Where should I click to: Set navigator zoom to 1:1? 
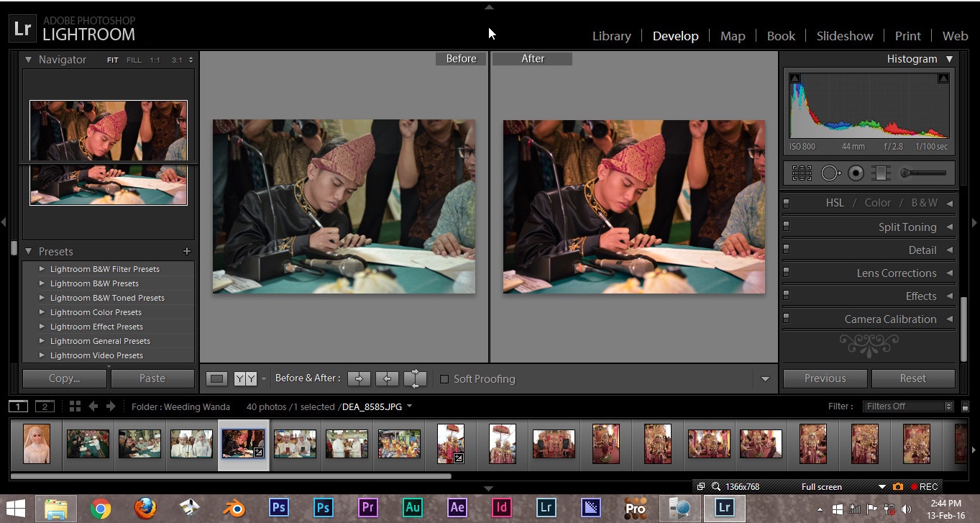(155, 60)
